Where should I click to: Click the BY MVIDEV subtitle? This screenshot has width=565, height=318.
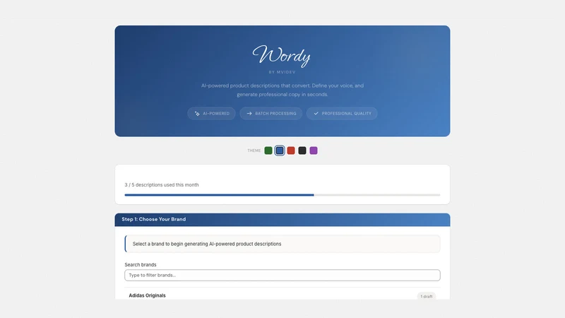pyautogui.click(x=282, y=72)
